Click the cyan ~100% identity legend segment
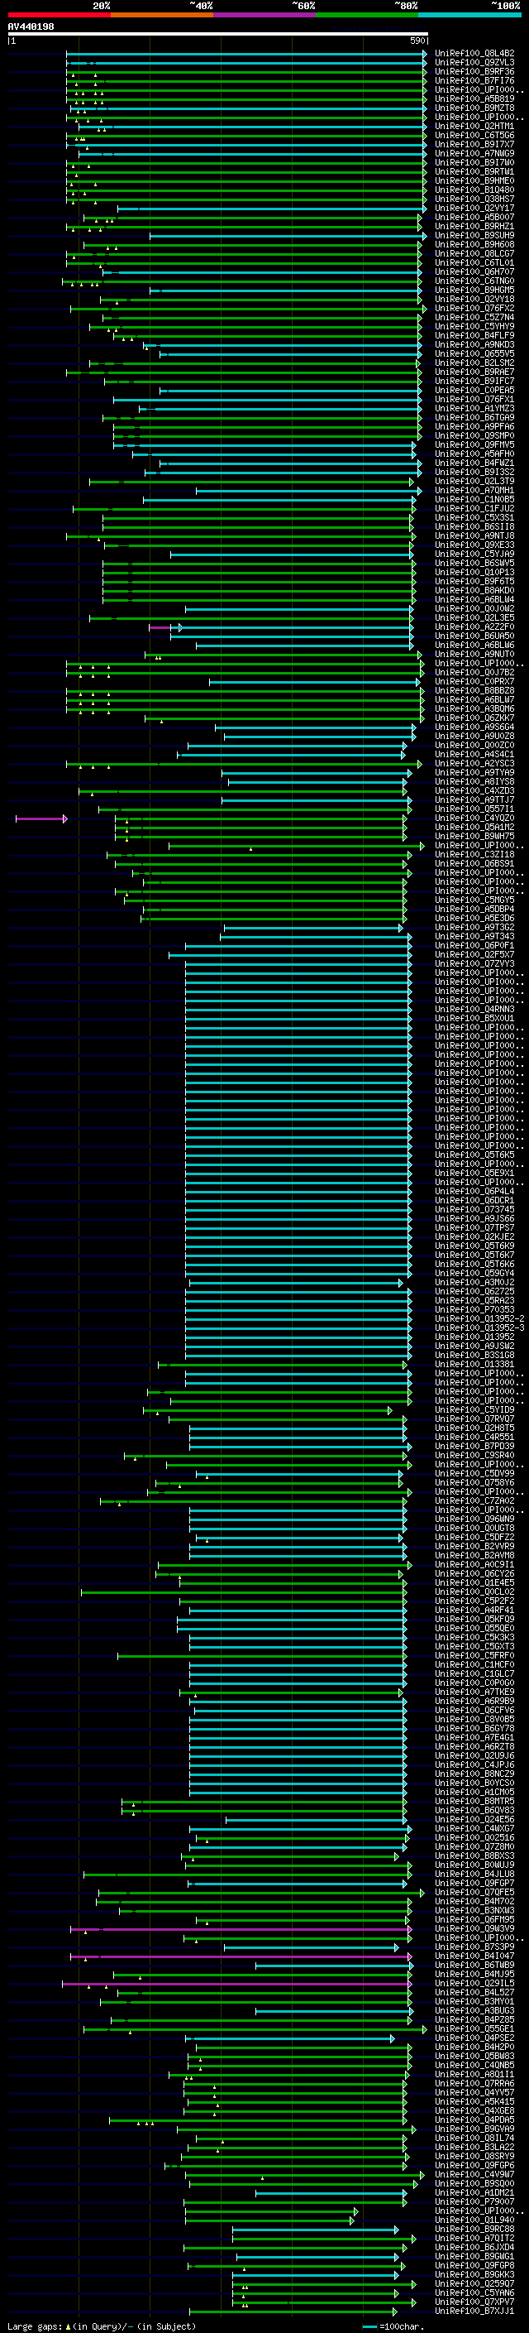 tap(469, 15)
